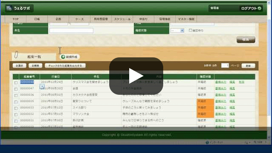Click 書類出力 link for row 00000031
Viewport: 272px width, 153px height.
coord(221,120)
